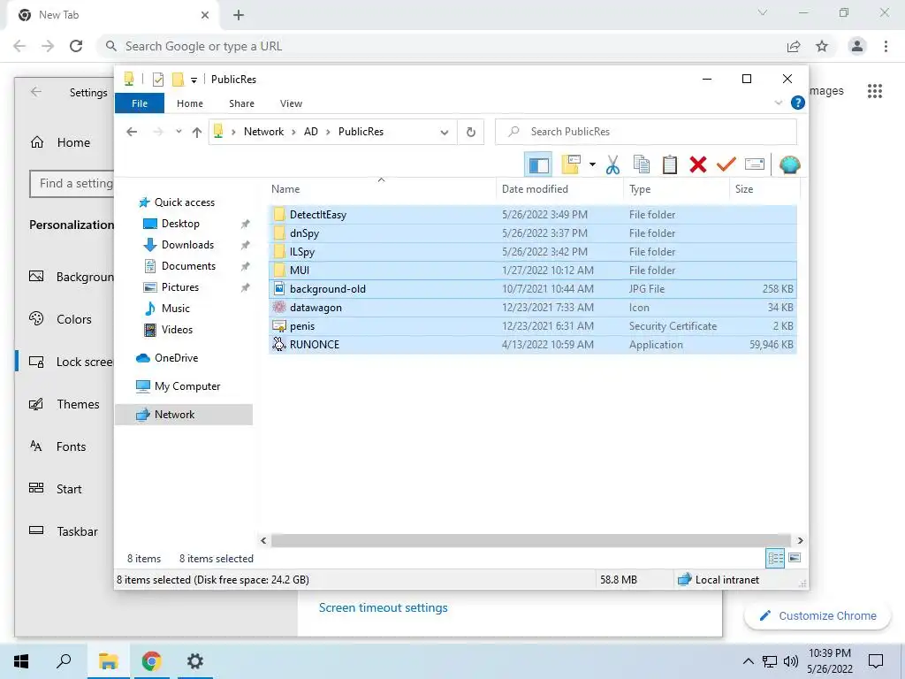Image resolution: width=905 pixels, height=679 pixels.
Task: Click the orange checkmark Properties icon
Action: (x=726, y=164)
